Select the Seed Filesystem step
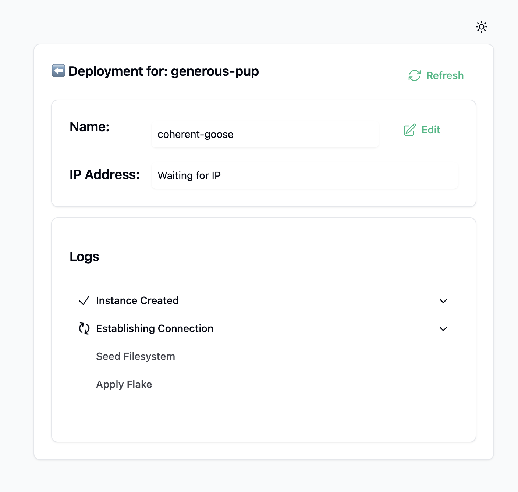This screenshot has width=518, height=492. 135,356
